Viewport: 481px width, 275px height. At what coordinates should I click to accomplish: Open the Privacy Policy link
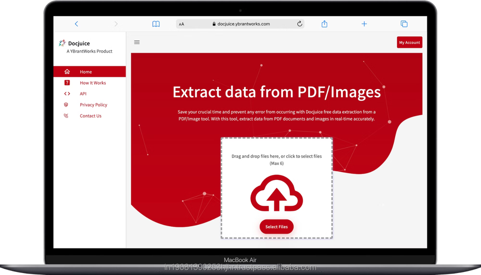click(94, 104)
